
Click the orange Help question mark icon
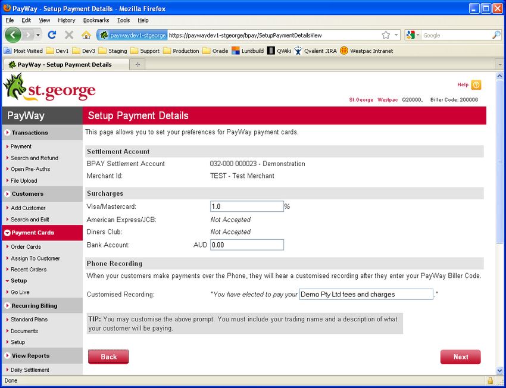tap(476, 85)
